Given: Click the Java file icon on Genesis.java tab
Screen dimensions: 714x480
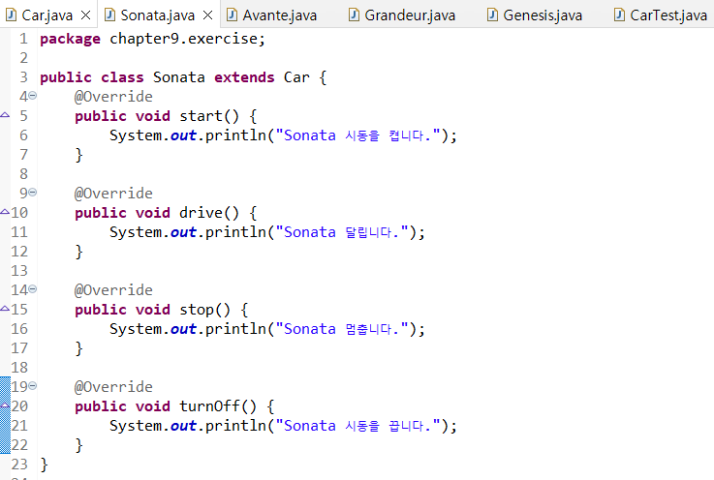Looking at the screenshot, I should tap(493, 15).
